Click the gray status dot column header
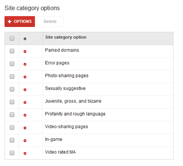This screenshot has height=166, width=183. pyautogui.click(x=25, y=39)
